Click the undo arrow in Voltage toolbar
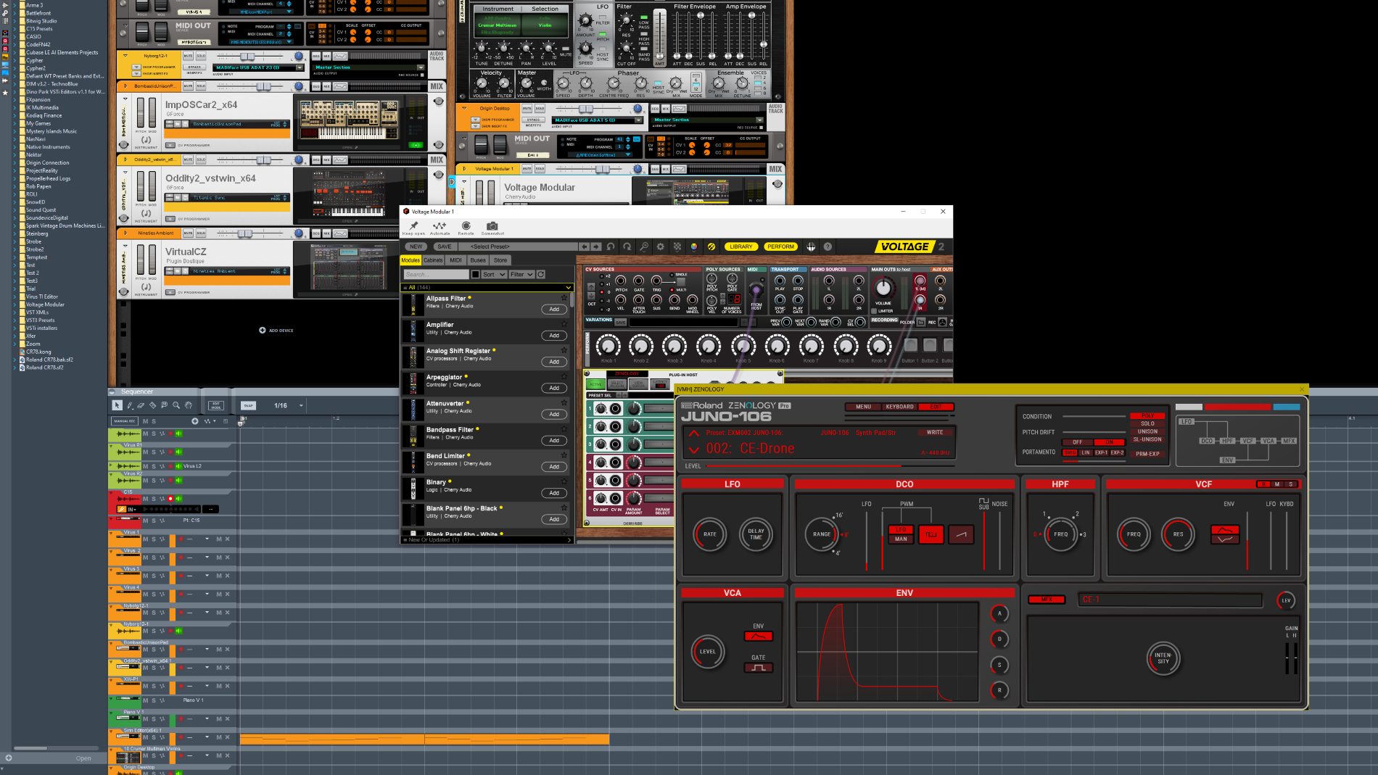Image resolution: width=1378 pixels, height=775 pixels. click(611, 246)
